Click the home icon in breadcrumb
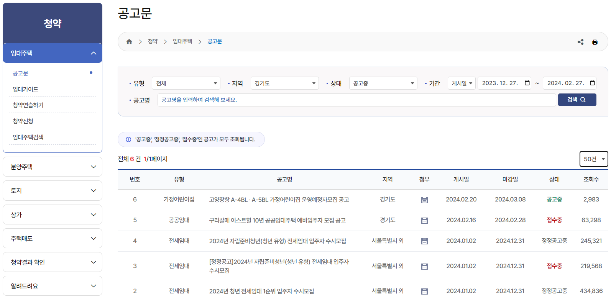Viewport: 611px width, 298px height. tap(129, 42)
